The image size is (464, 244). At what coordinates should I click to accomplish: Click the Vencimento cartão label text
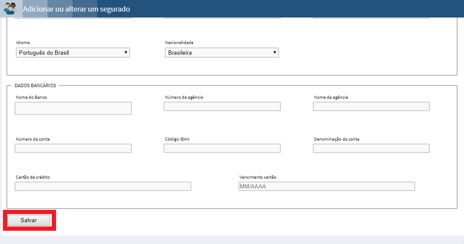258,177
